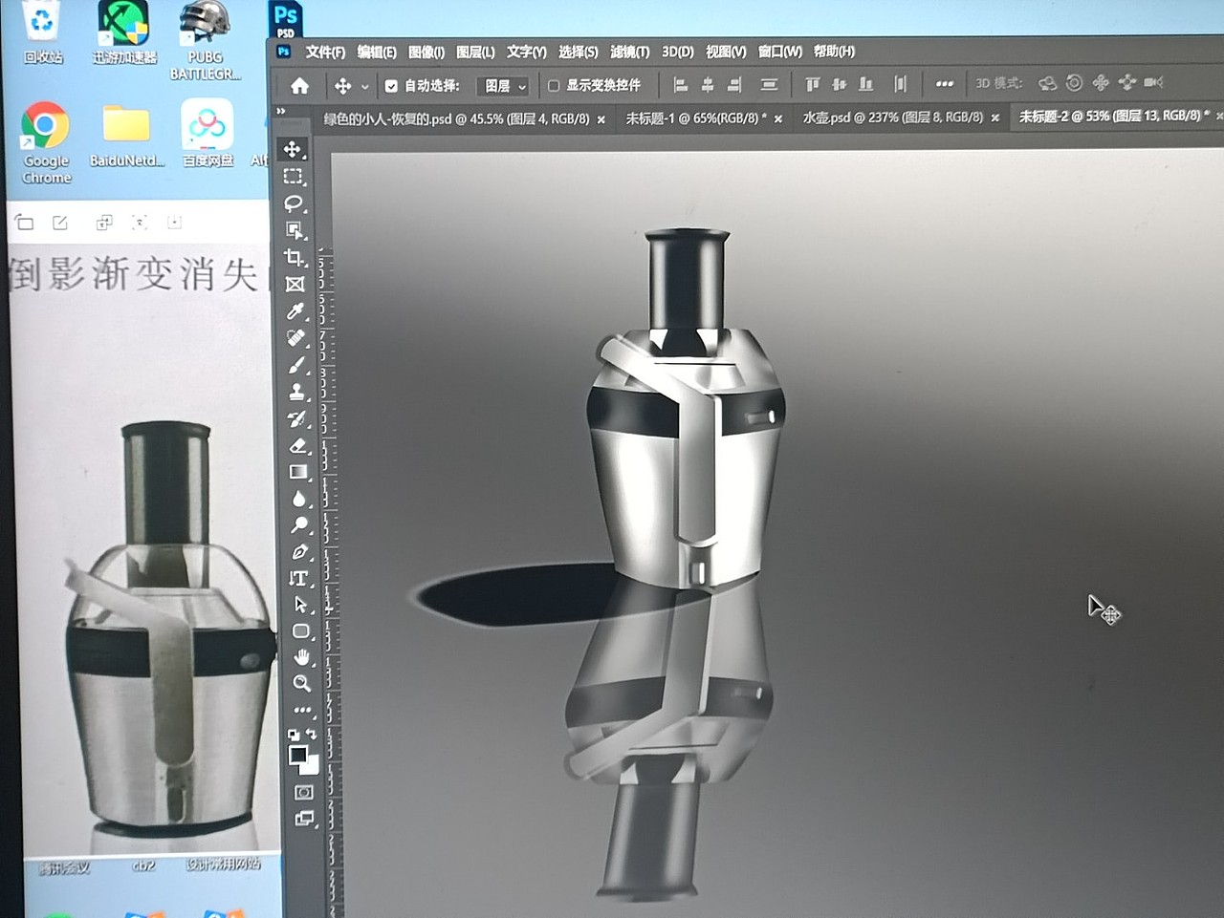1224x918 pixels.
Task: Select the Frame tool
Action: pyautogui.click(x=295, y=284)
